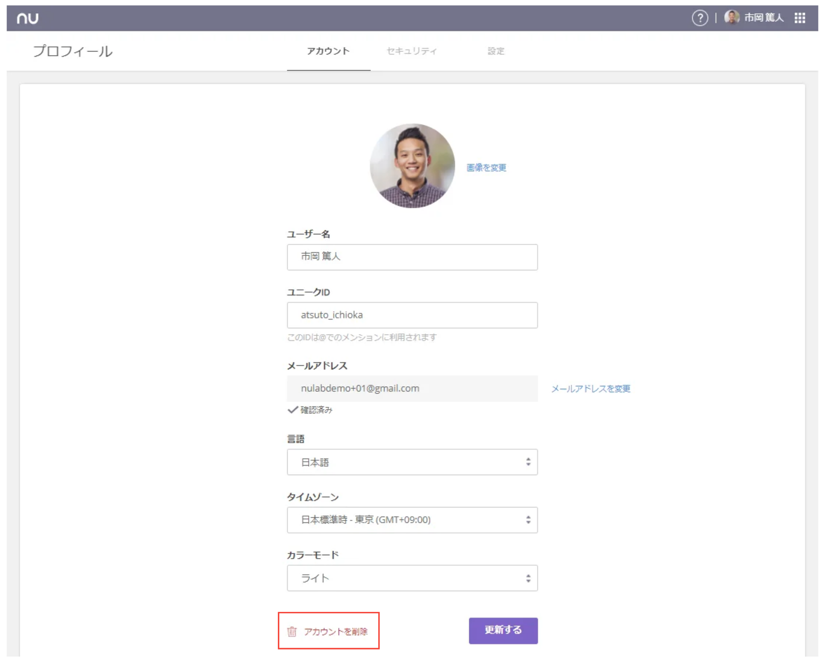Switch to the セキュリティ tab
This screenshot has width=825, height=662.
point(412,51)
